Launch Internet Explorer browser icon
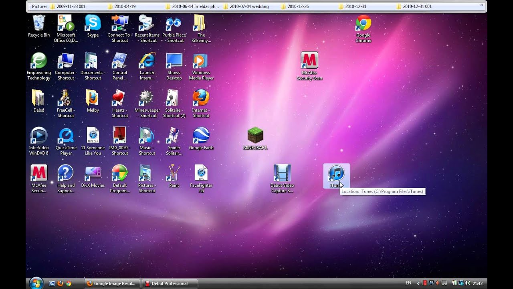513x289 pixels. (x=147, y=67)
